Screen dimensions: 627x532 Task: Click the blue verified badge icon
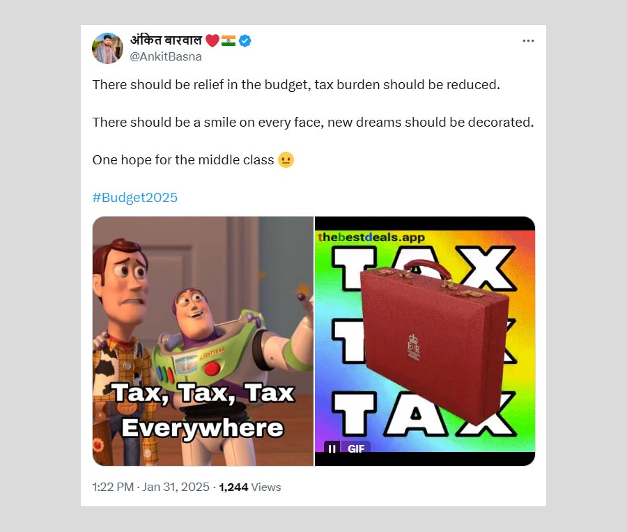click(x=245, y=41)
